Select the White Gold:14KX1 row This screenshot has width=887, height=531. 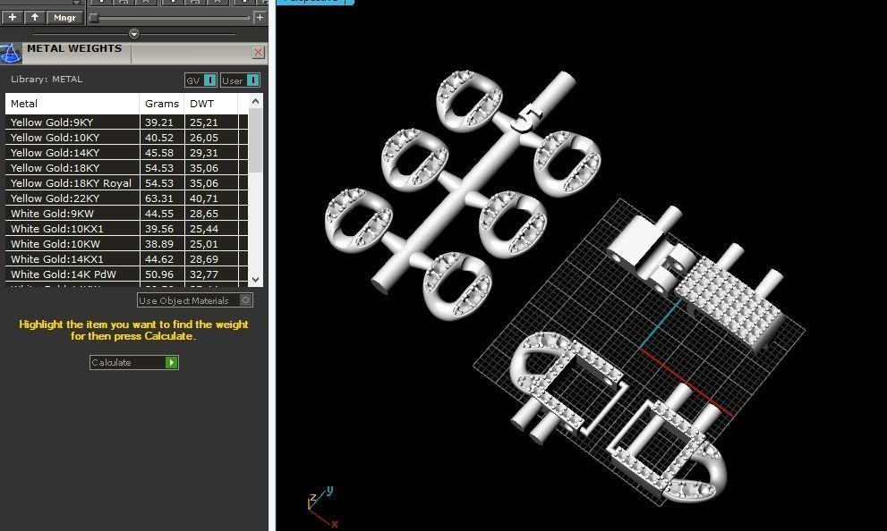(x=127, y=259)
